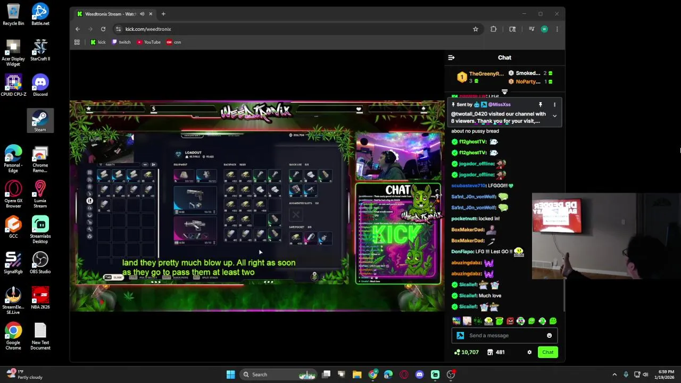
Task: Expand the pinned message with the chevron
Action: [554, 116]
